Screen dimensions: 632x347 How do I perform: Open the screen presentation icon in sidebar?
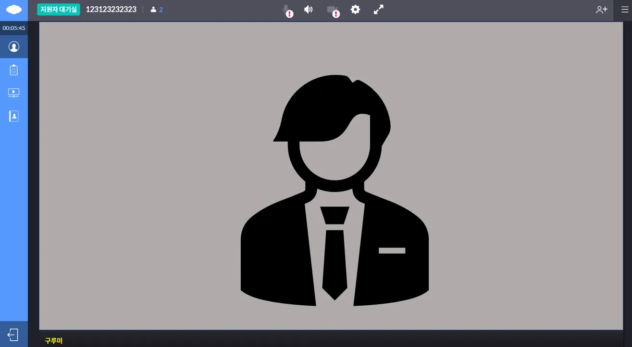[x=14, y=93]
